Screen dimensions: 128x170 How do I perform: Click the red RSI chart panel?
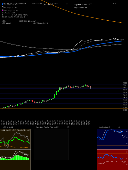112,160
